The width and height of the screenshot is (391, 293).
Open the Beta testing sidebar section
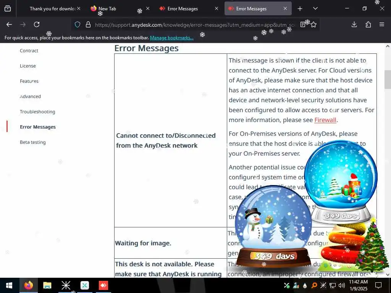(x=33, y=142)
